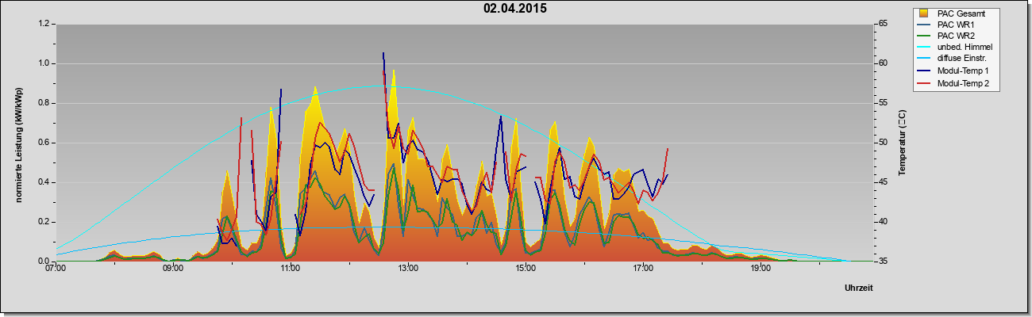Click the Uhrzeit axis label
This screenshot has height=317, width=1032.
point(858,288)
